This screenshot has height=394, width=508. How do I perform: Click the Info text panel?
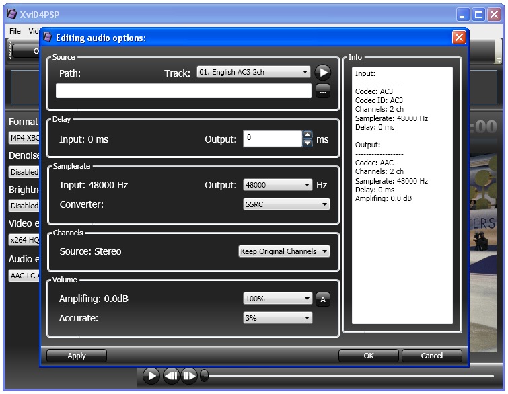[x=402, y=195]
